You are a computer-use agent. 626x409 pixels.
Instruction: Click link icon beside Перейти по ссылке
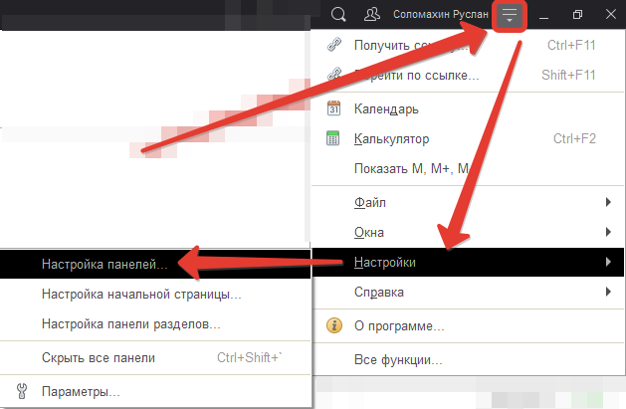(x=334, y=74)
